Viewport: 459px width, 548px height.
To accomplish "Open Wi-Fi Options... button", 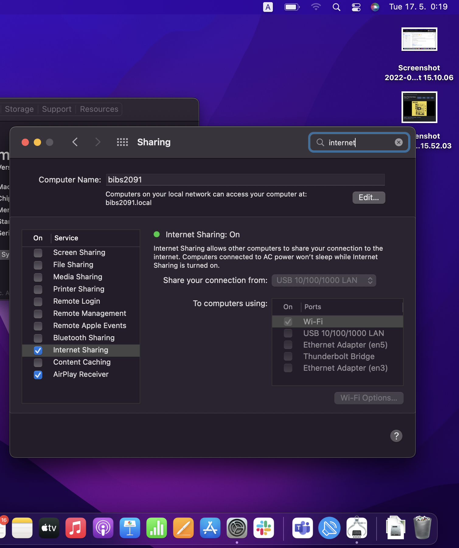I will point(369,398).
